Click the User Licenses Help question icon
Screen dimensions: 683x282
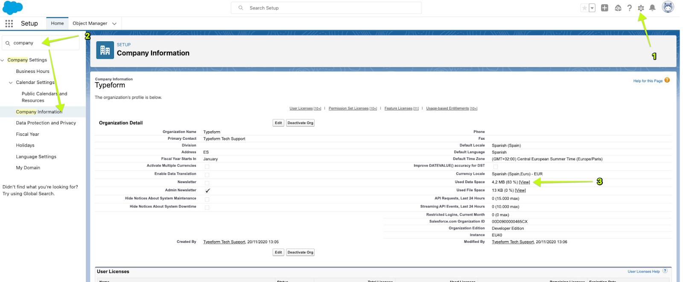(665, 271)
